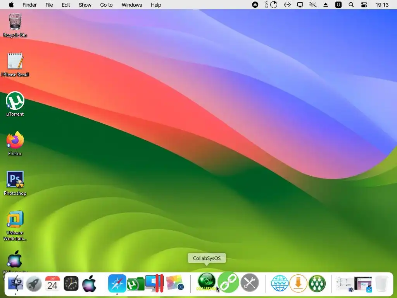Open the Calendar icon showing 24
Screen dimensions: 397x298
tap(52, 283)
